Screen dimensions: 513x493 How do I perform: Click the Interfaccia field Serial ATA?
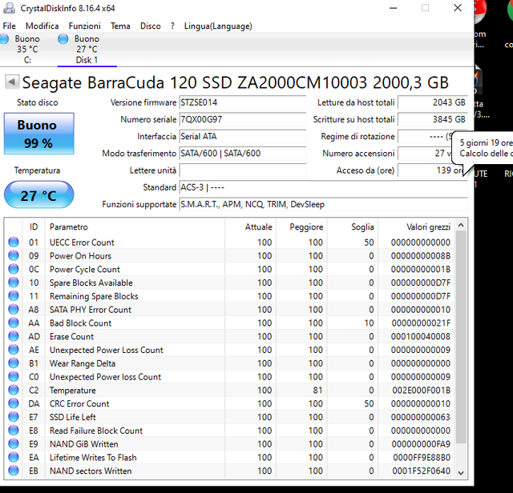pos(242,136)
